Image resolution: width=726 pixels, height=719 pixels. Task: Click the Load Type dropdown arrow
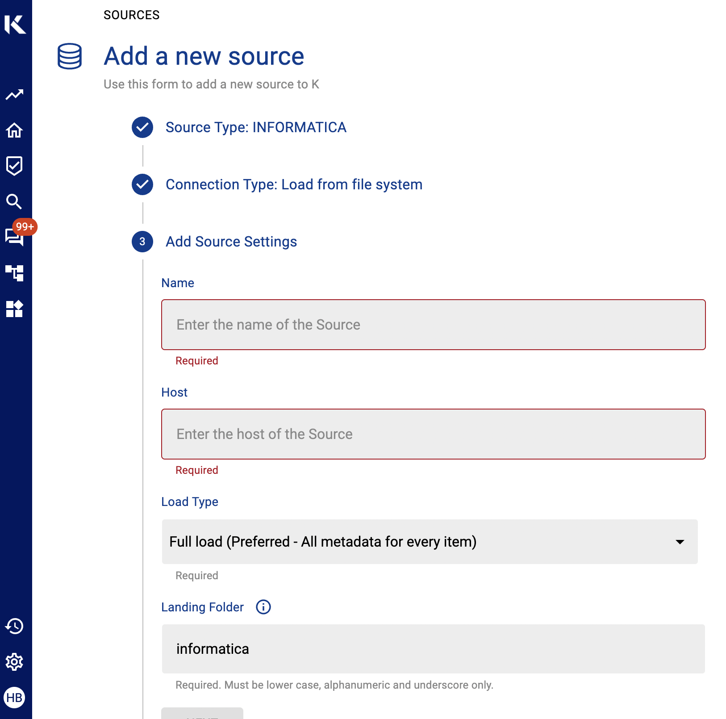[x=680, y=542]
